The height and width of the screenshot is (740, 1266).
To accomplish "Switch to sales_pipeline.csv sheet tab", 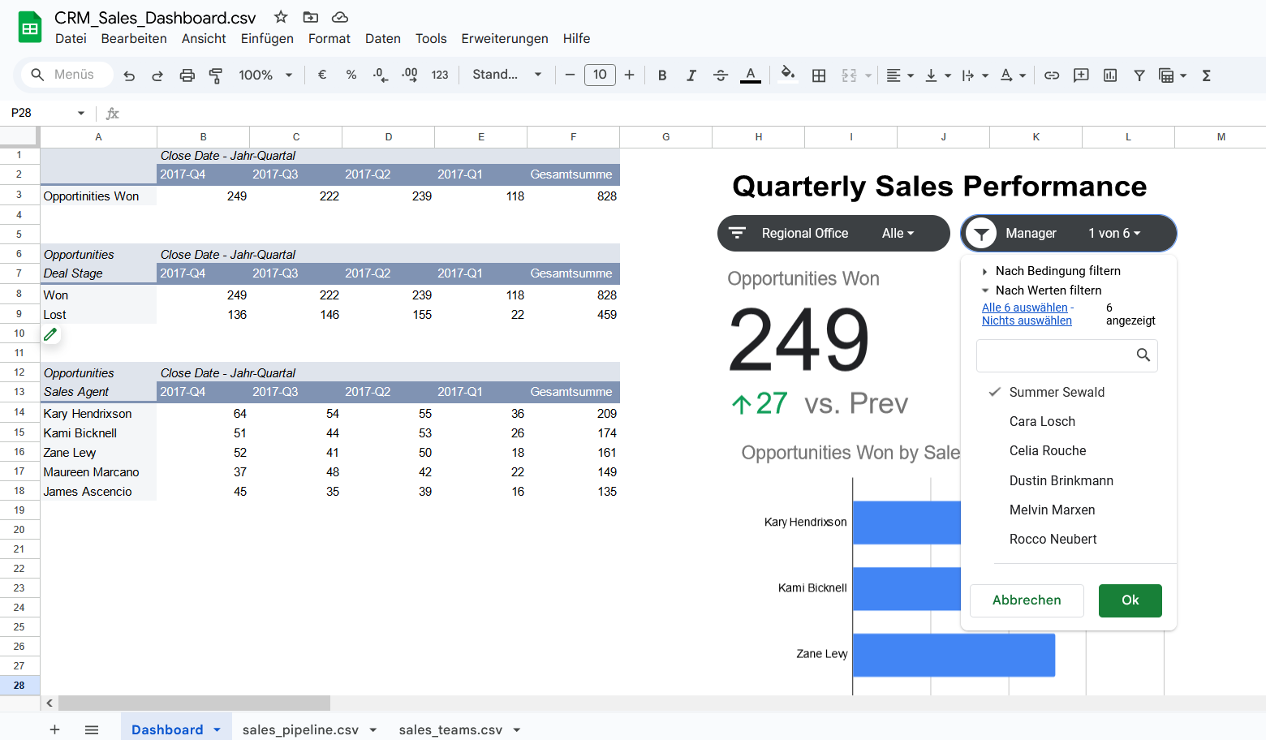I will pos(300,729).
